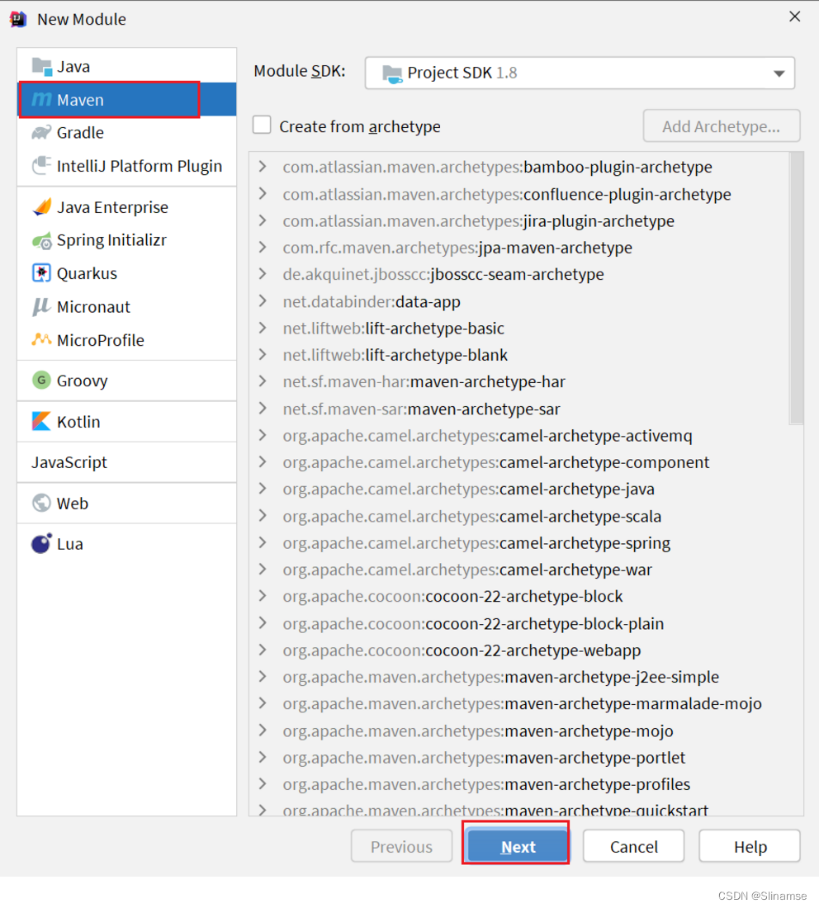Click the Spring Initializr icon
The height and width of the screenshot is (908, 819).
[42, 240]
